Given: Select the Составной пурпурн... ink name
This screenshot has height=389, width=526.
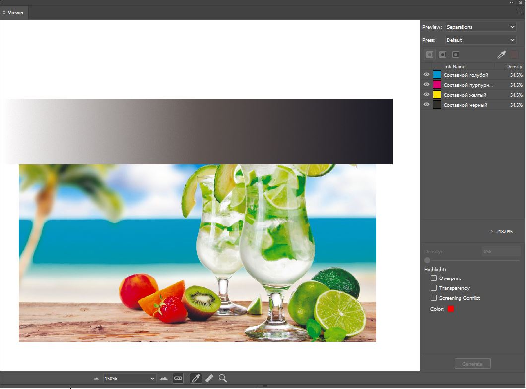Looking at the screenshot, I should coord(468,85).
